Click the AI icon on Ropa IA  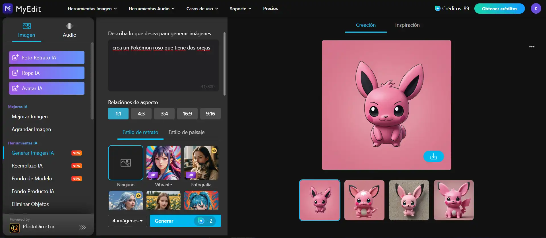coord(15,73)
